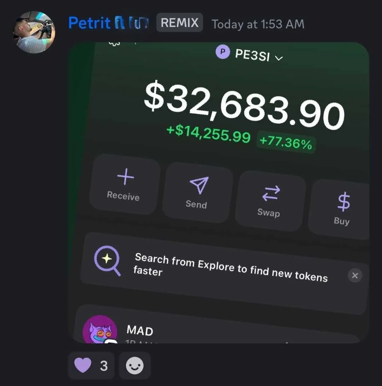Tap the +$14,255.99 profit amount
The image size is (382, 386).
[208, 134]
